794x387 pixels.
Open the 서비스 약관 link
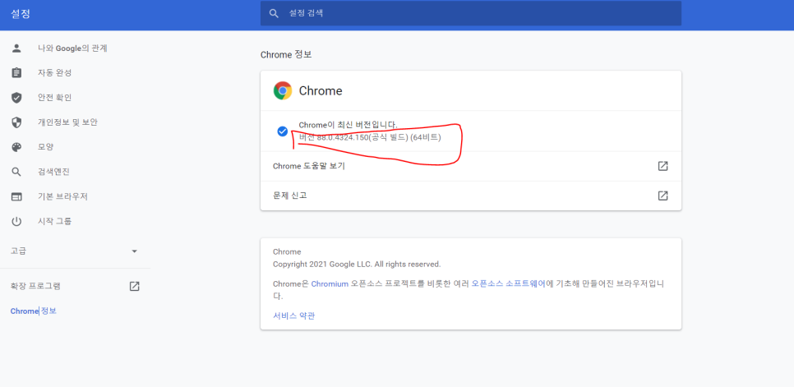click(294, 316)
